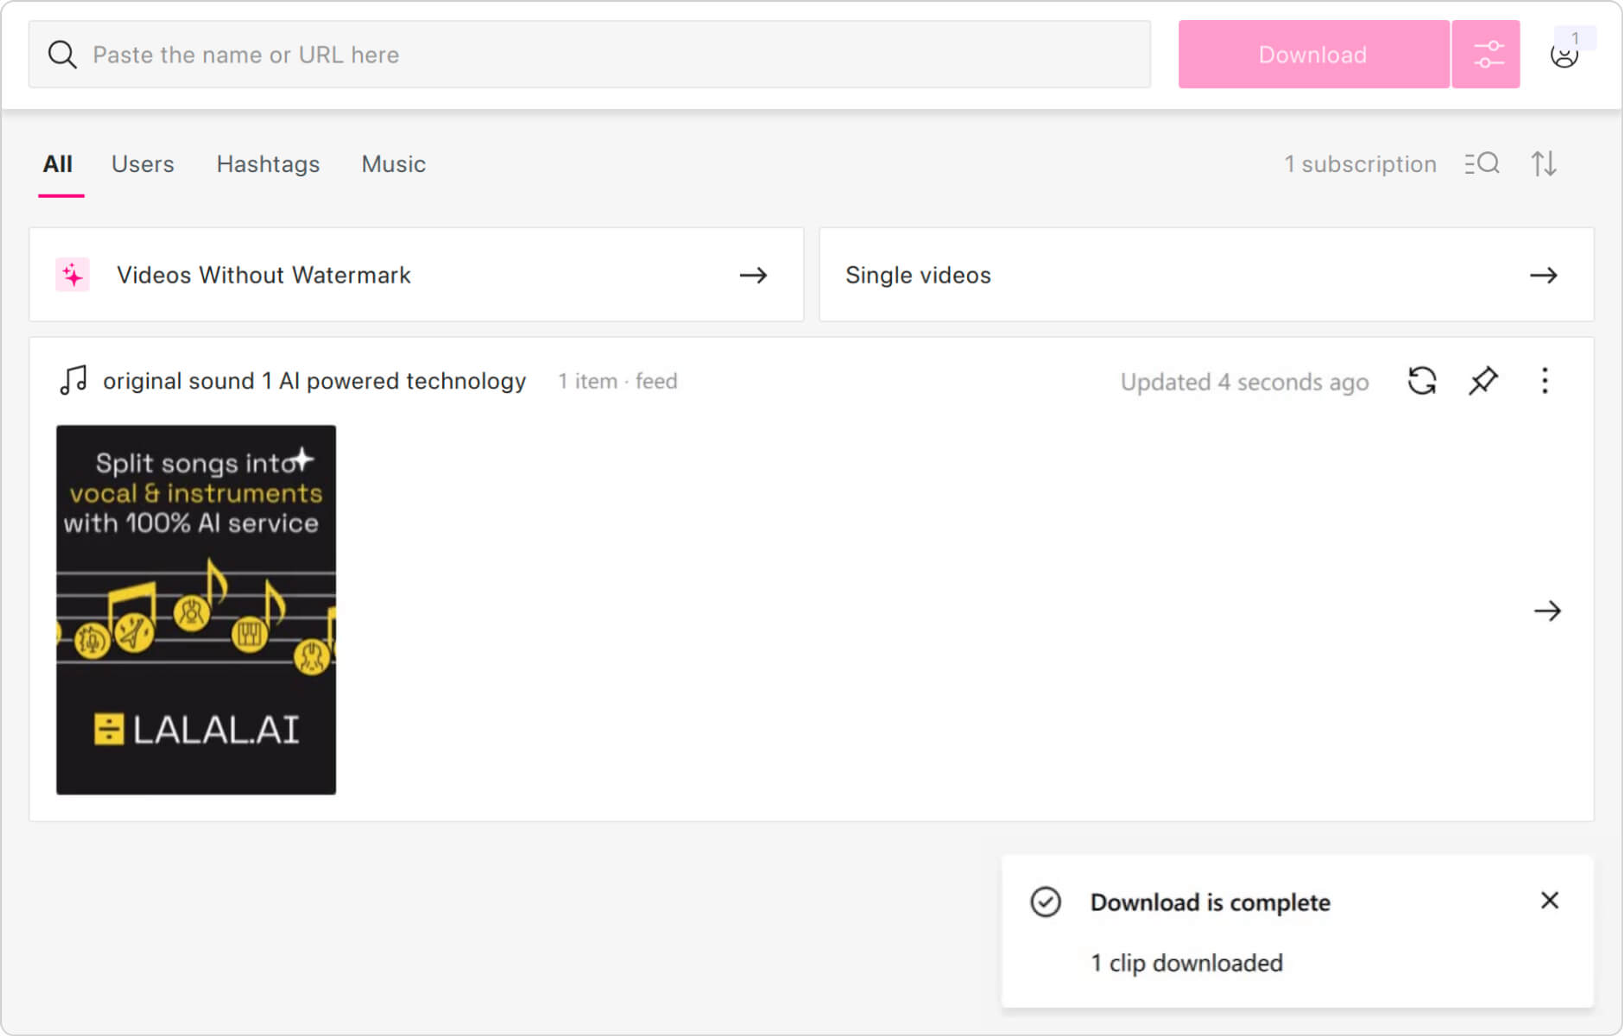Click the pink sparkle watermark icon

coord(73,275)
